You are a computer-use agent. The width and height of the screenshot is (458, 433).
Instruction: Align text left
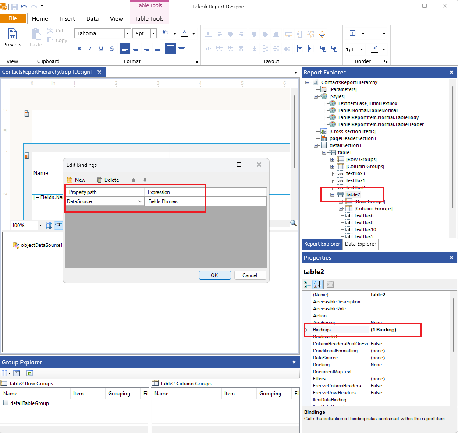point(125,49)
